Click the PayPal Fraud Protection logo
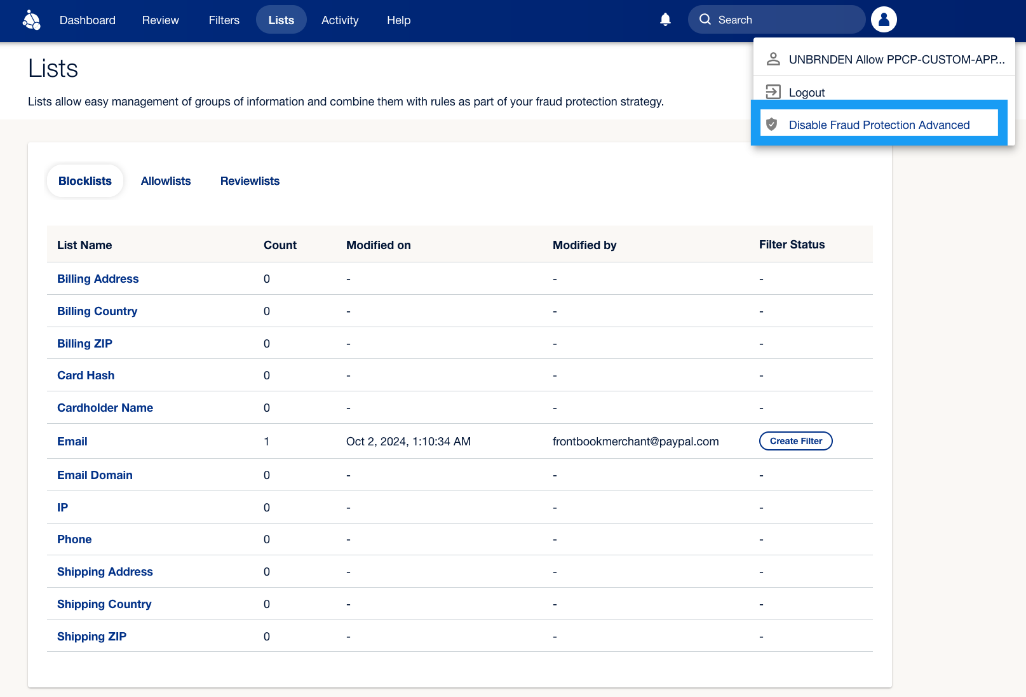The image size is (1026, 697). tap(31, 20)
